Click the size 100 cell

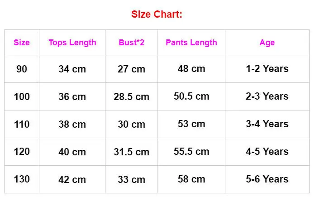[x=22, y=96]
